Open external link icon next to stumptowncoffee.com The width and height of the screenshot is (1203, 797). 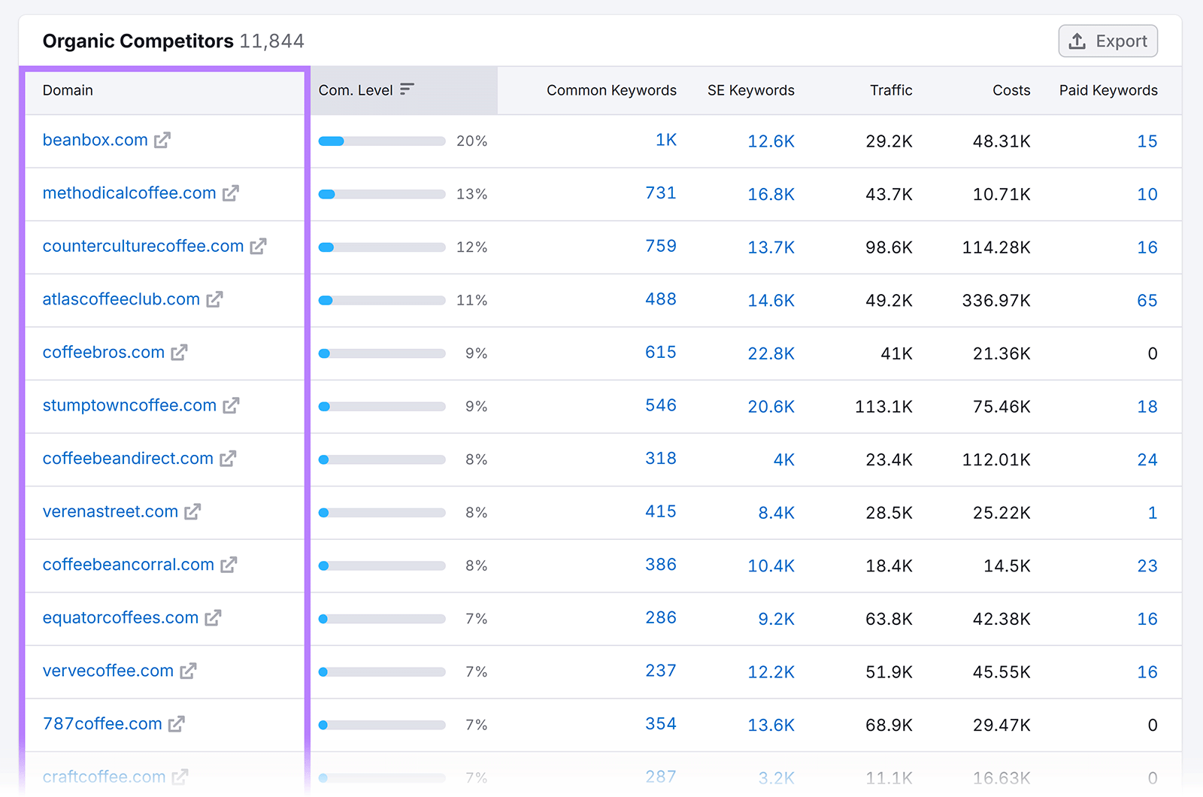point(231,406)
